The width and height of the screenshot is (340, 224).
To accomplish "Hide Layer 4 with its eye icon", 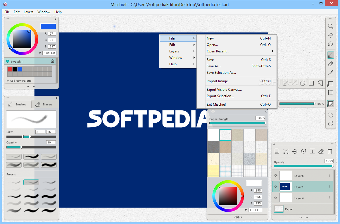I will (276, 198).
